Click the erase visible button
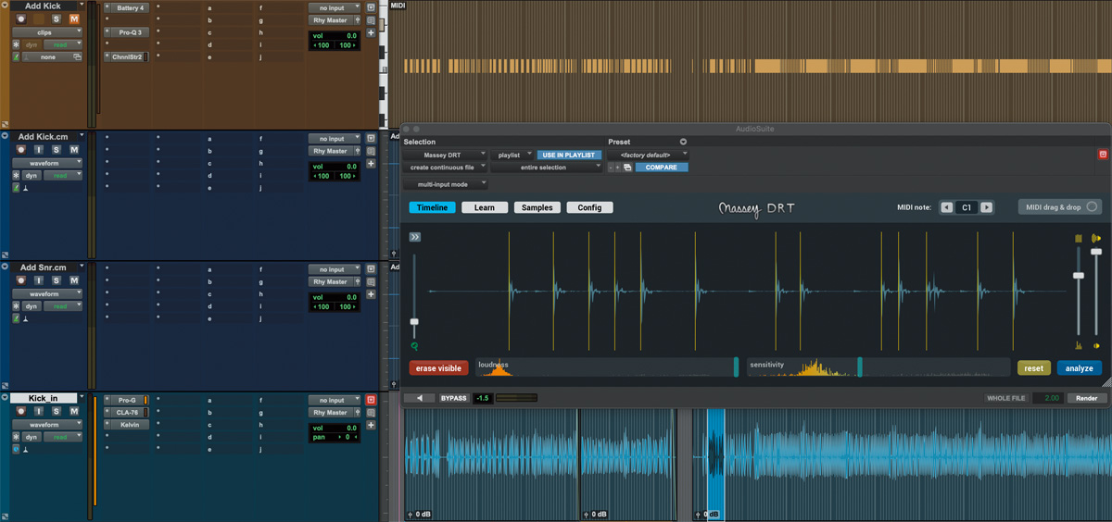 pos(438,367)
